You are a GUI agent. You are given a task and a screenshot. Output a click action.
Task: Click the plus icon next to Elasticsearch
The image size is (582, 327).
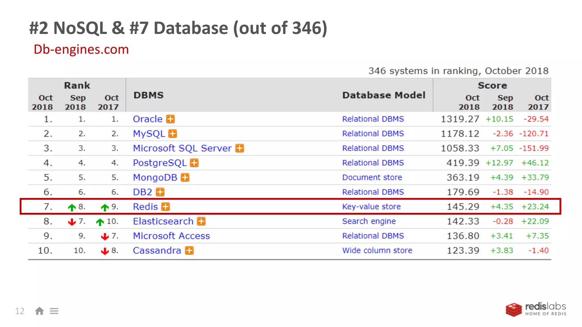coord(201,221)
